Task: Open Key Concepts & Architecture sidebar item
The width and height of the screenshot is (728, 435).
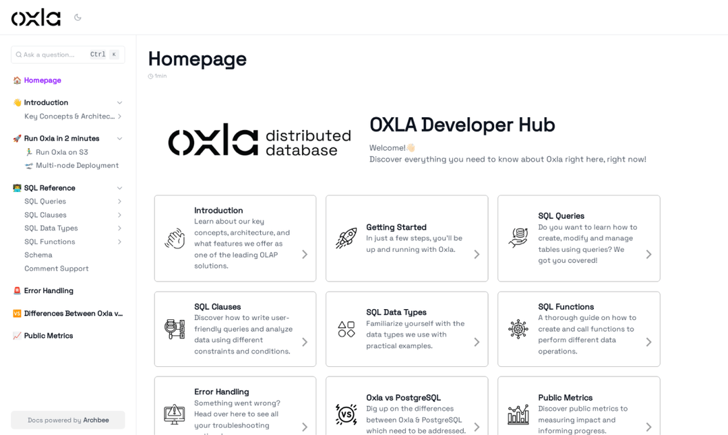Action: [69, 116]
